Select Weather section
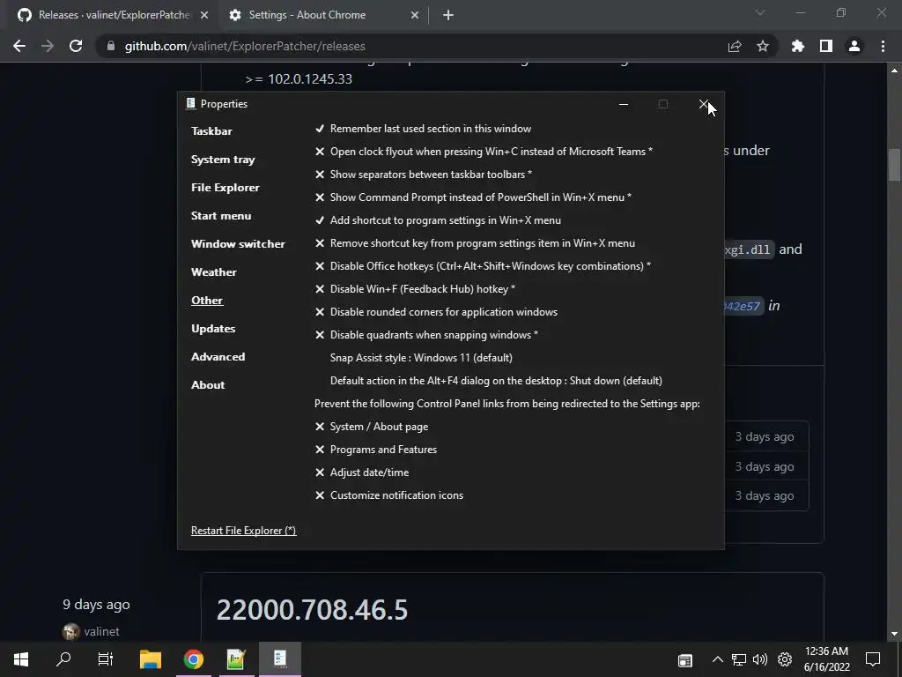Image resolution: width=902 pixels, height=677 pixels. [213, 272]
